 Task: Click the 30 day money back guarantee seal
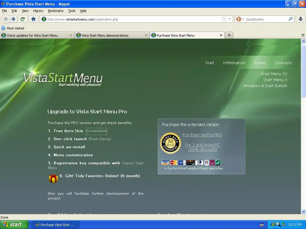(x=170, y=143)
